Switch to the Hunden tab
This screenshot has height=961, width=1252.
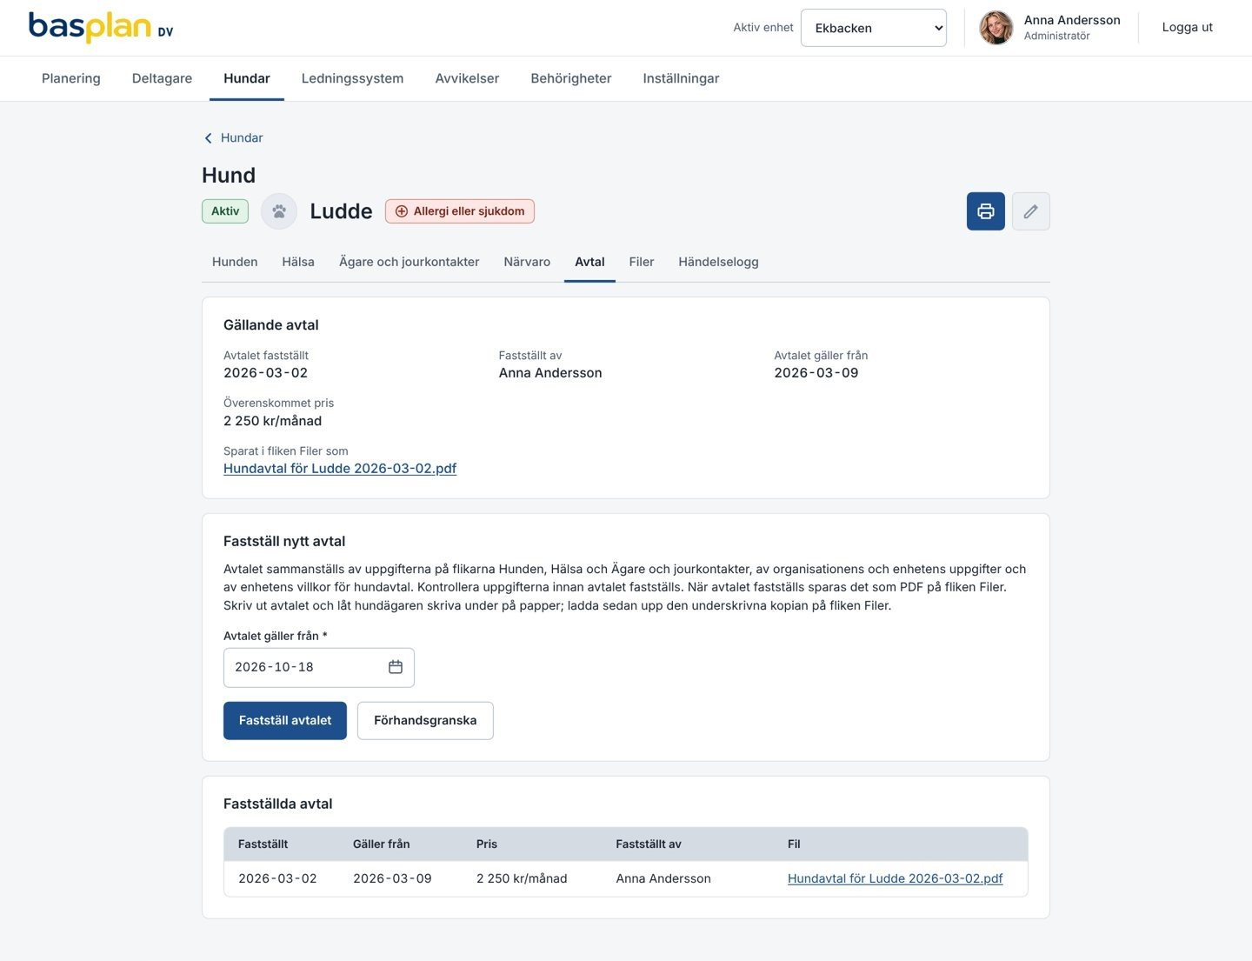(x=235, y=262)
